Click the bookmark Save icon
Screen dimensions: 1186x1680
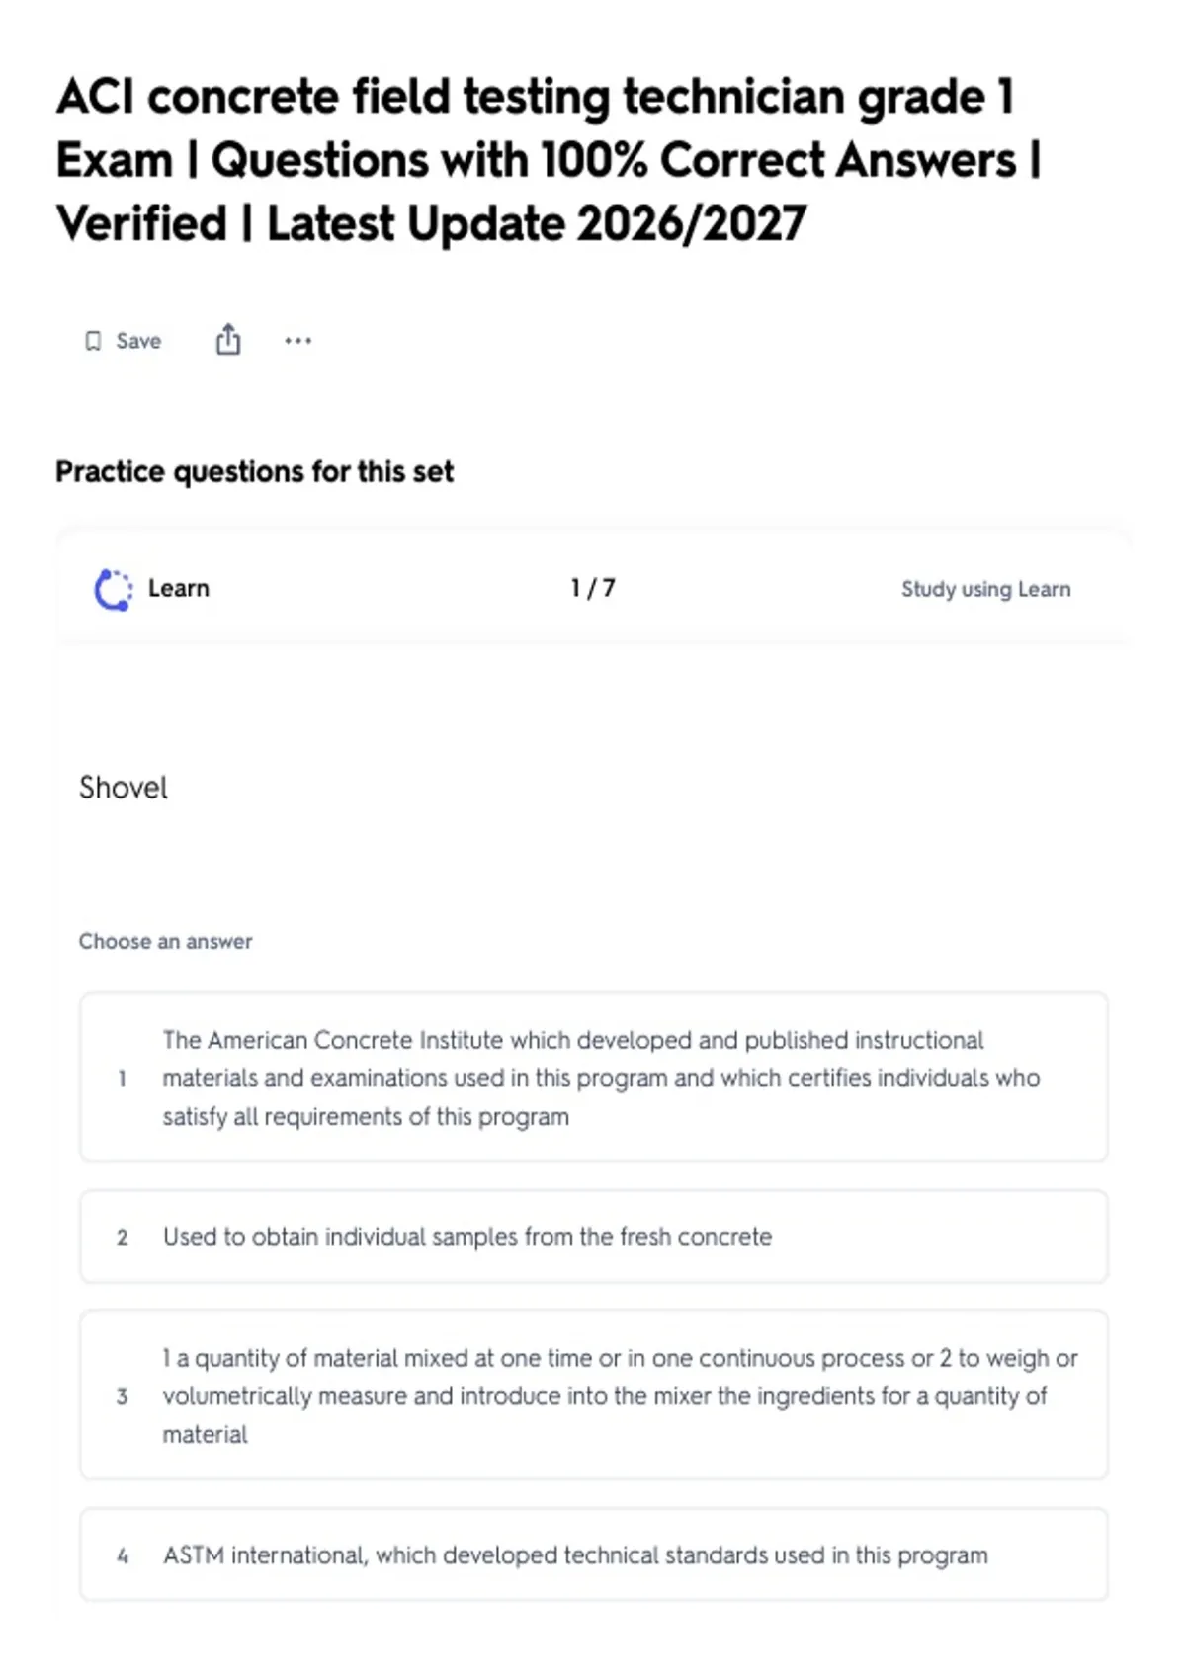[x=93, y=341]
